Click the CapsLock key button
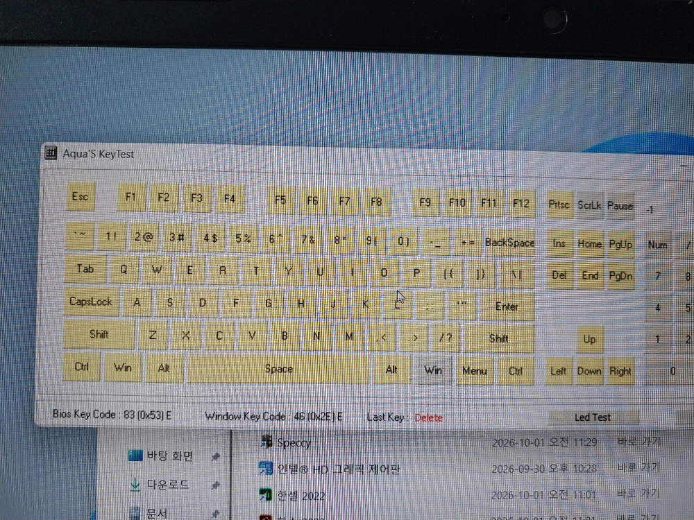The height and width of the screenshot is (520, 694). (x=91, y=302)
